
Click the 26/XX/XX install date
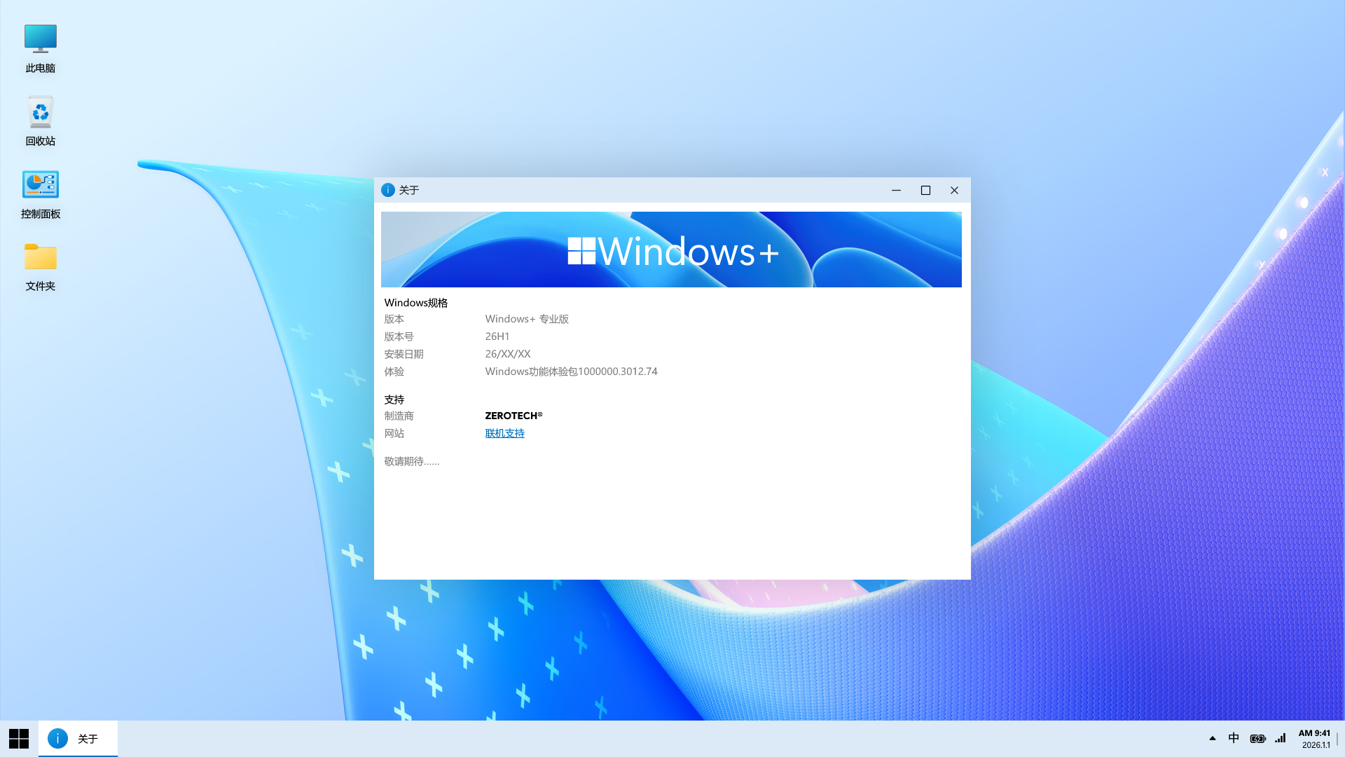coord(508,354)
